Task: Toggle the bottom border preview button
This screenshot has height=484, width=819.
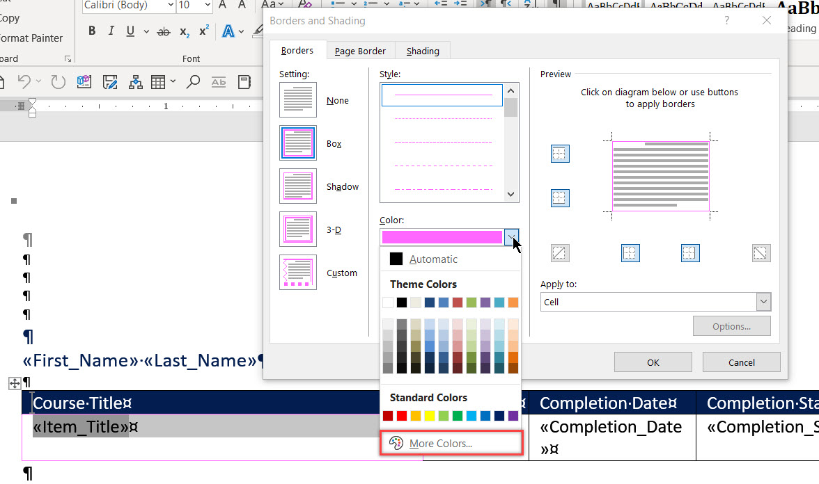Action: (x=560, y=197)
